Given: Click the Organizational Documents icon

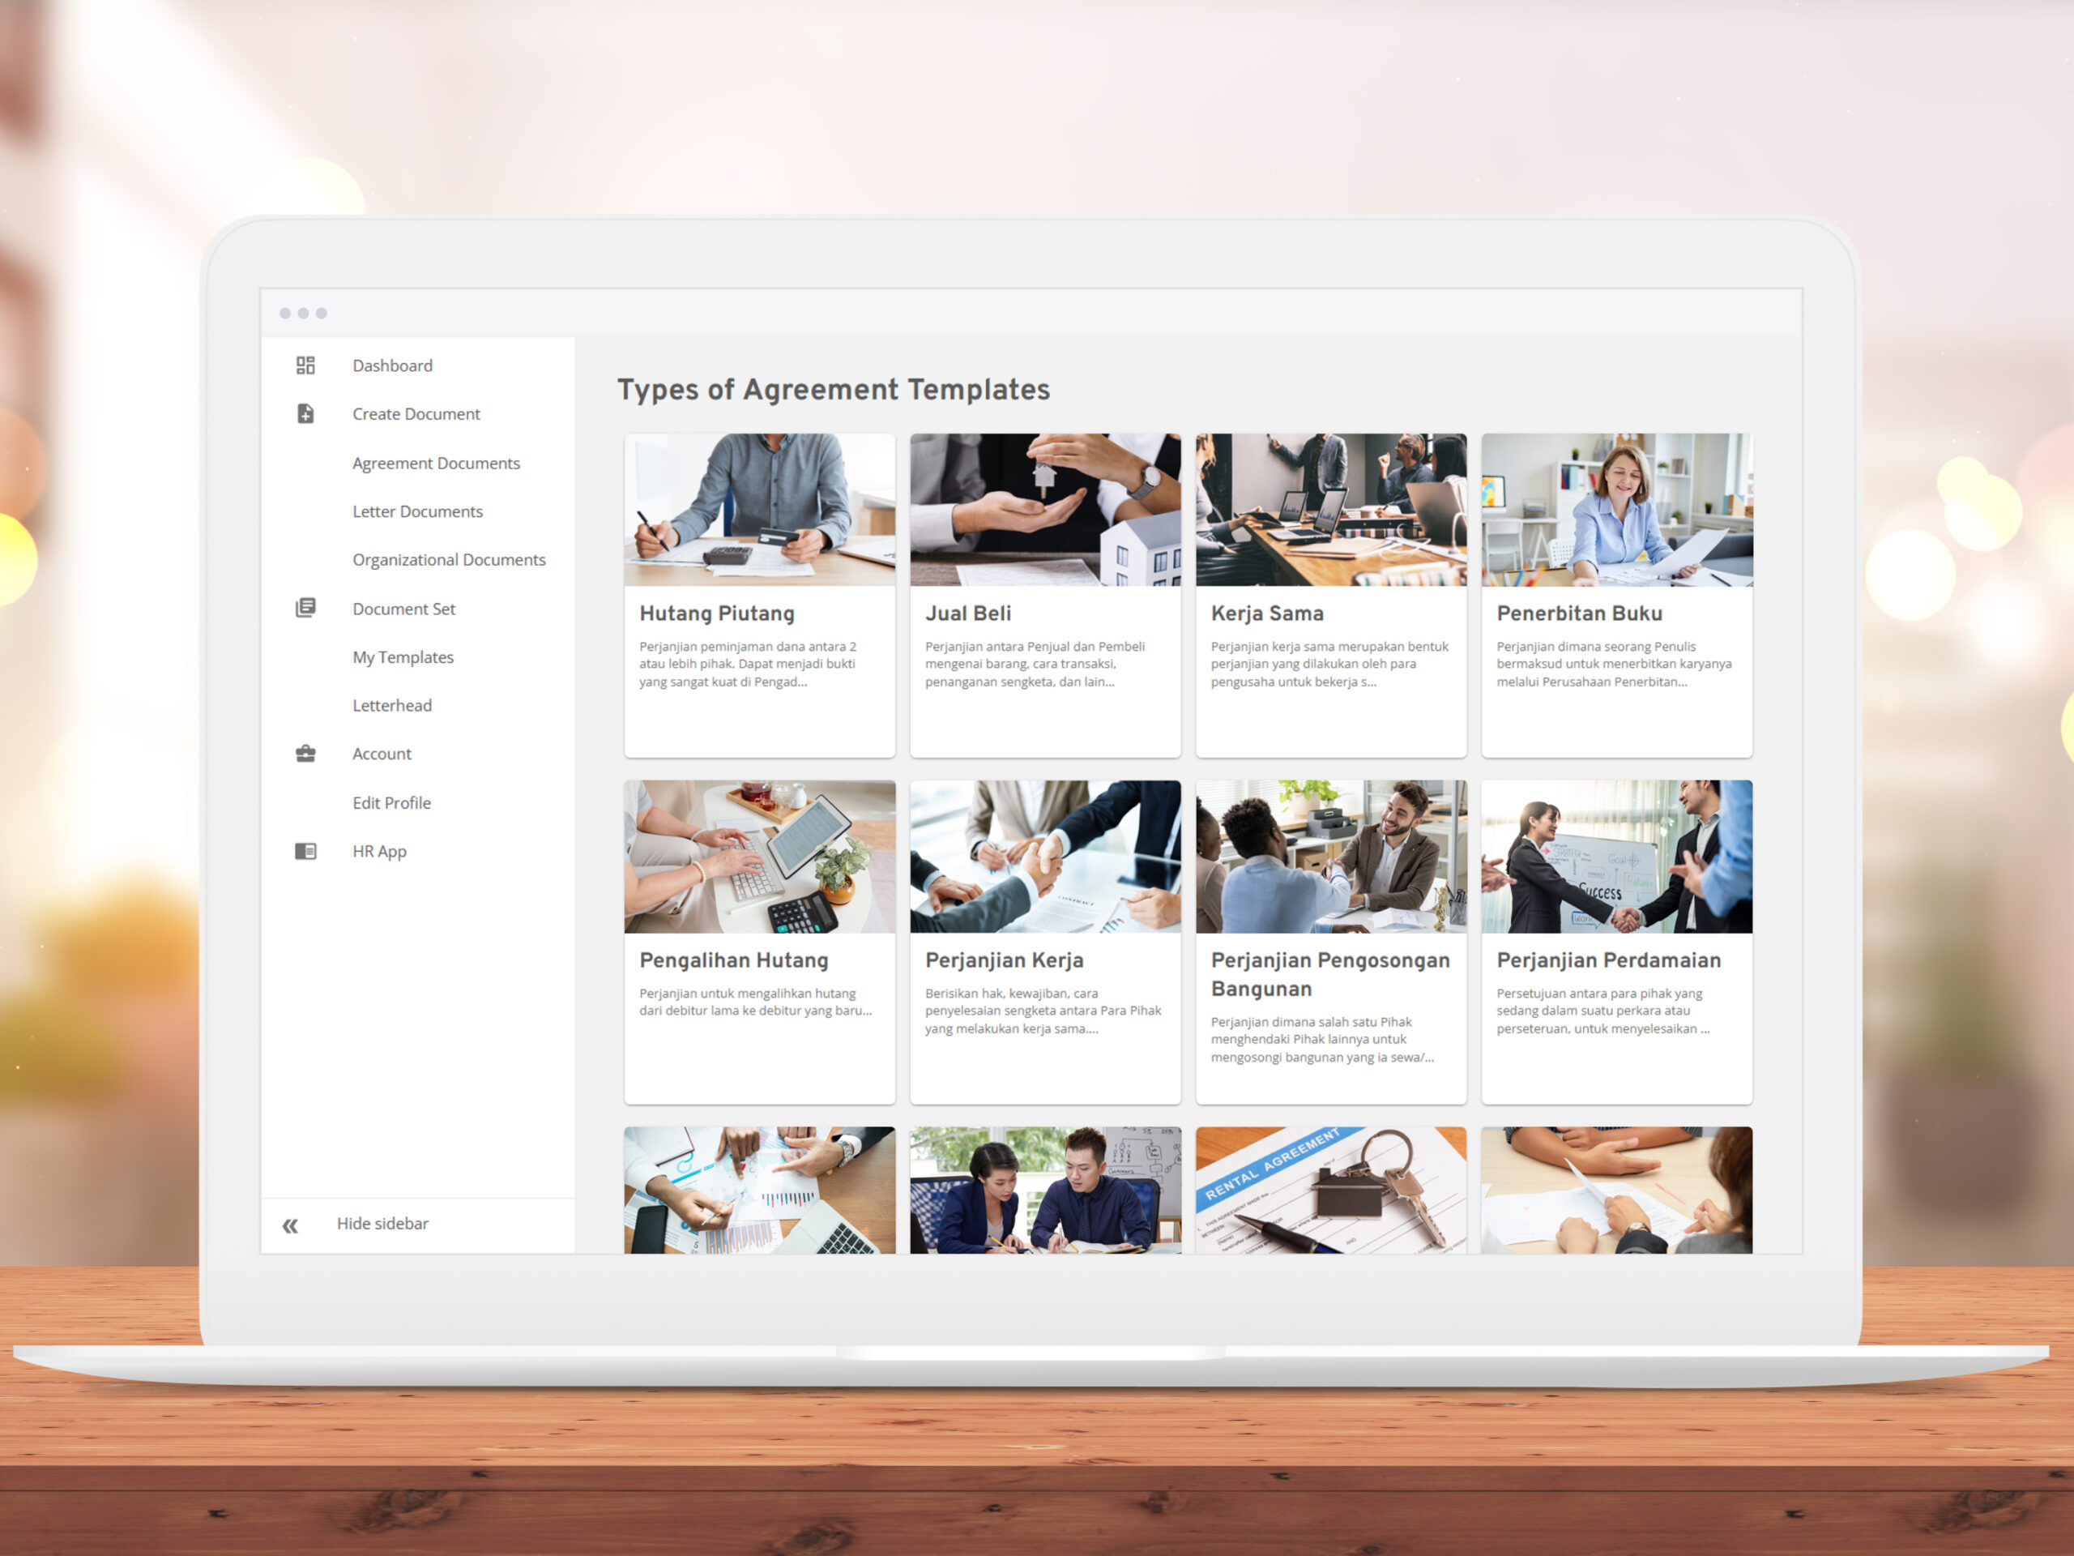Looking at the screenshot, I should click(449, 561).
